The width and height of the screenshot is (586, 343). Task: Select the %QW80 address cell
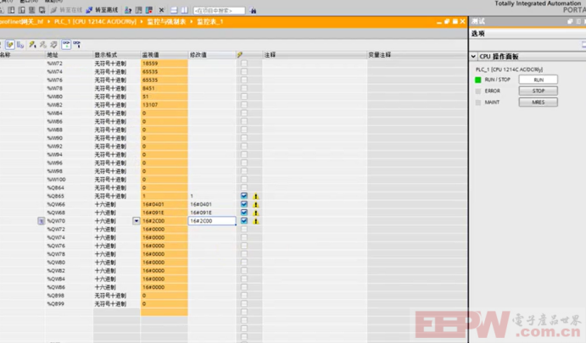(70, 263)
